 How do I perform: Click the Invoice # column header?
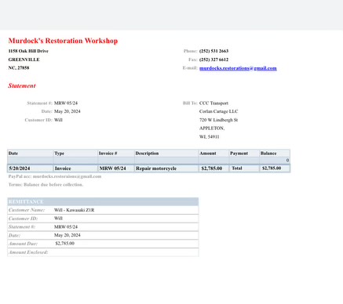[108, 154]
